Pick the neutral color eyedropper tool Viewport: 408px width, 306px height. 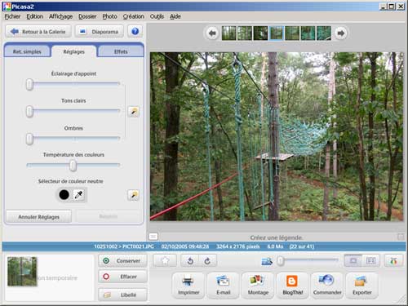[79, 195]
